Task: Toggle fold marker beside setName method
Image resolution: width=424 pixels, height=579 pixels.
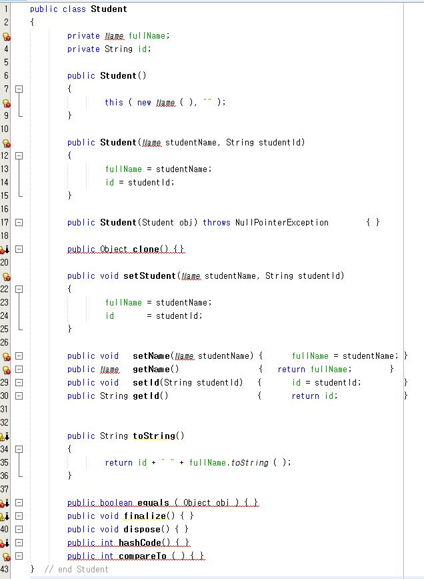Action: pos(19,356)
